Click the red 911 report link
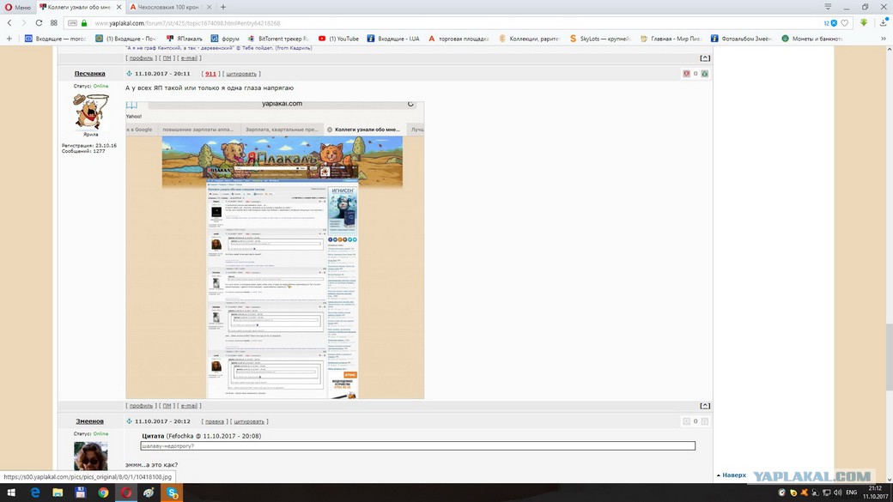Viewport: 893px width, 502px height. pos(210,74)
